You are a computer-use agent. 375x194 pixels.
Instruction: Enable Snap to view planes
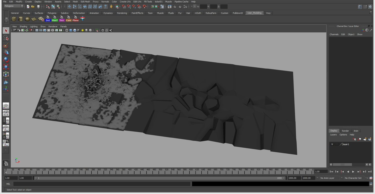click(x=139, y=7)
